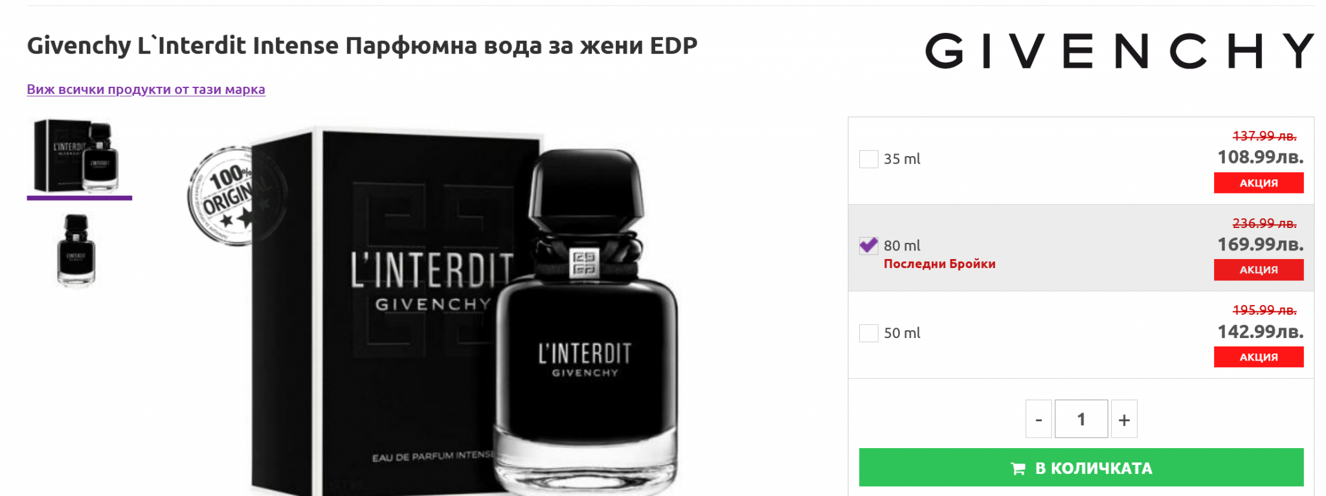Open 'Виж всички продукти от тази марка' link

146,89
